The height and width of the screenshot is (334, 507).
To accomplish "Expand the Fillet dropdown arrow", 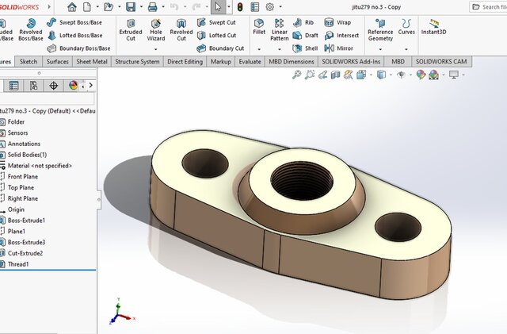I will (259, 49).
